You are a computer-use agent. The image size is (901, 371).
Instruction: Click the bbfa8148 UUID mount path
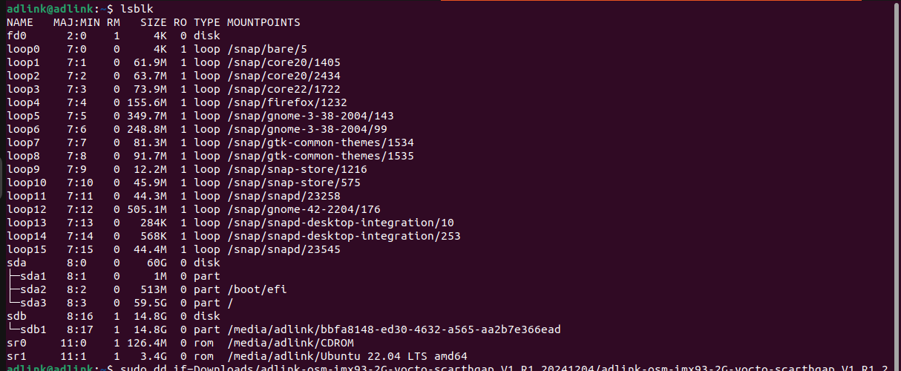(393, 329)
